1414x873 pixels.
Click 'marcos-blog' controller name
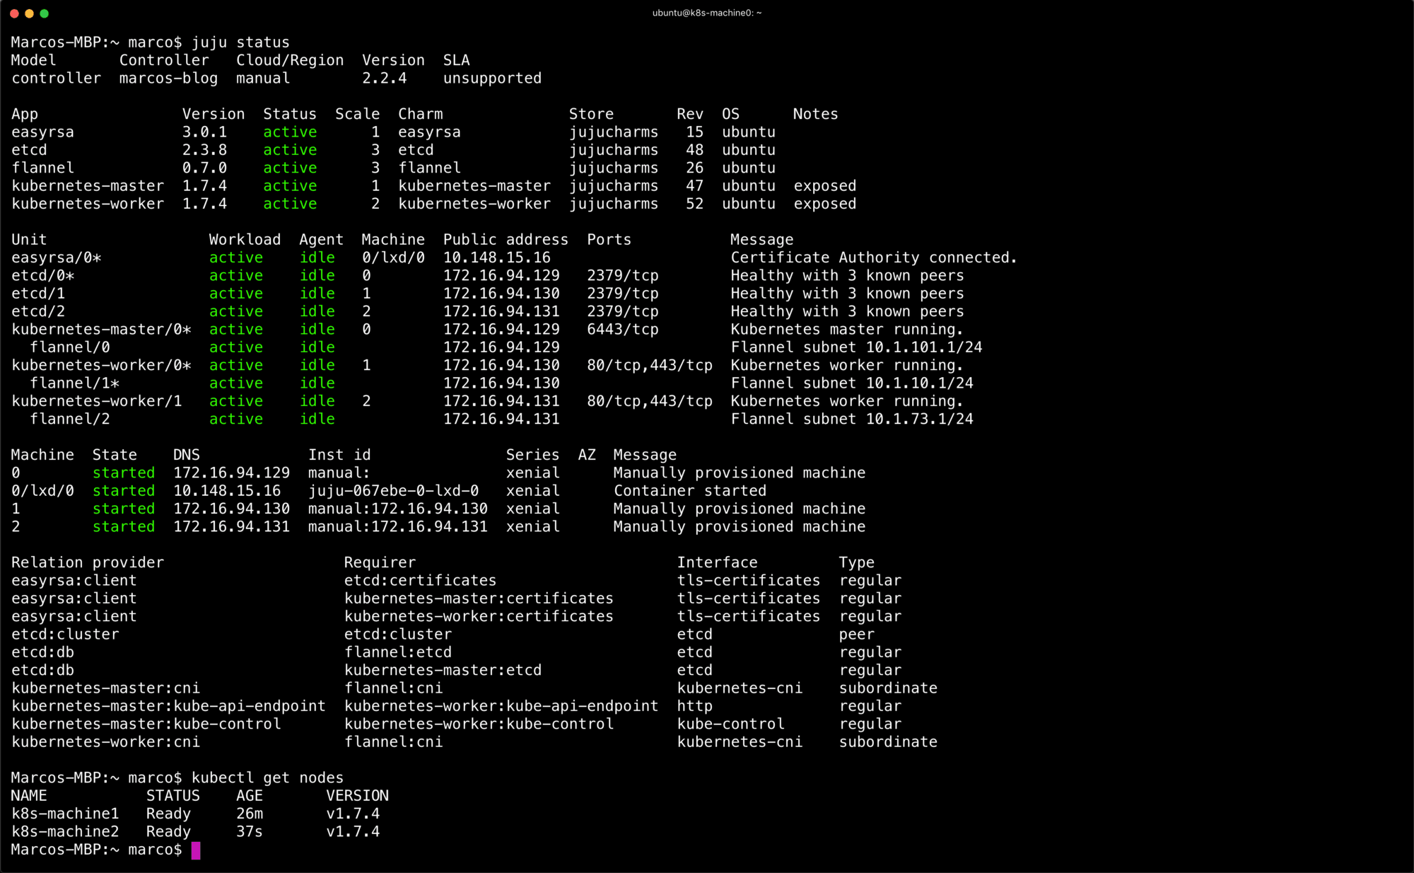tap(168, 79)
